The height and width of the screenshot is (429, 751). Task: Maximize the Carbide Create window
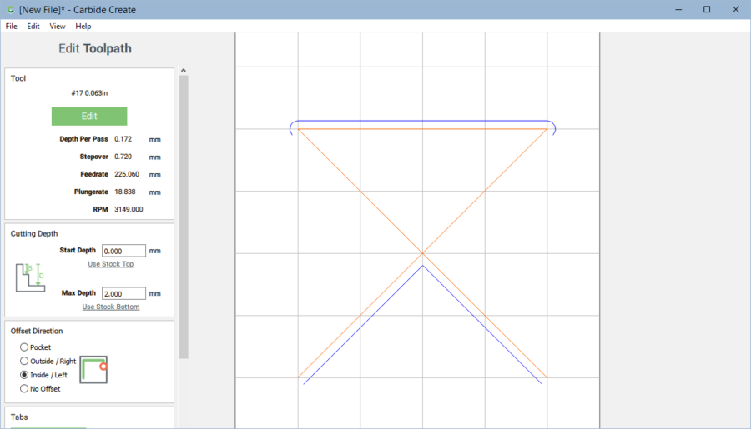(707, 9)
